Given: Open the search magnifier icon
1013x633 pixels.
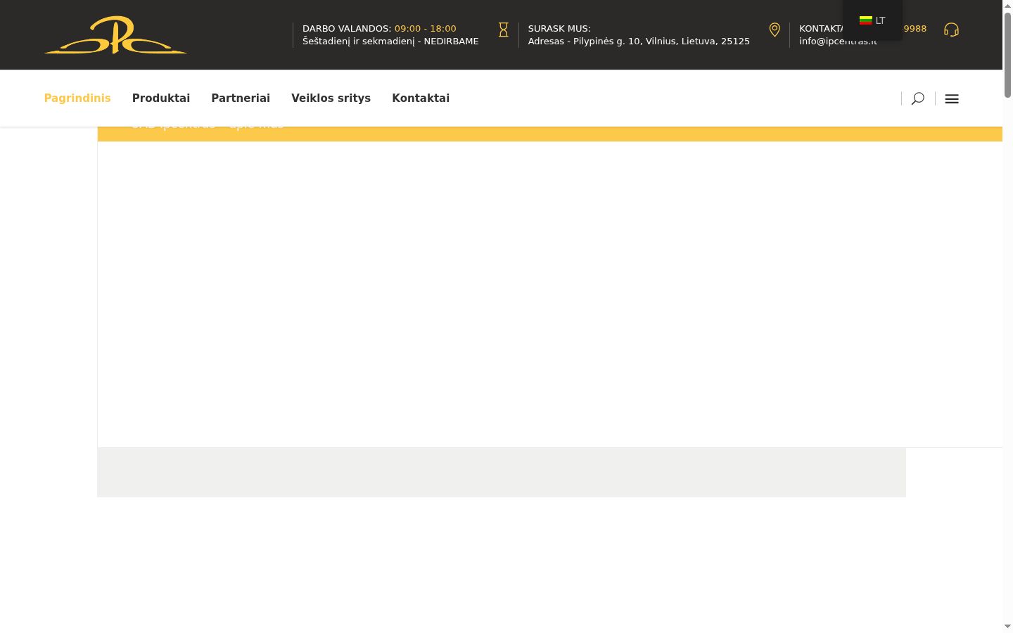Looking at the screenshot, I should tap(917, 98).
